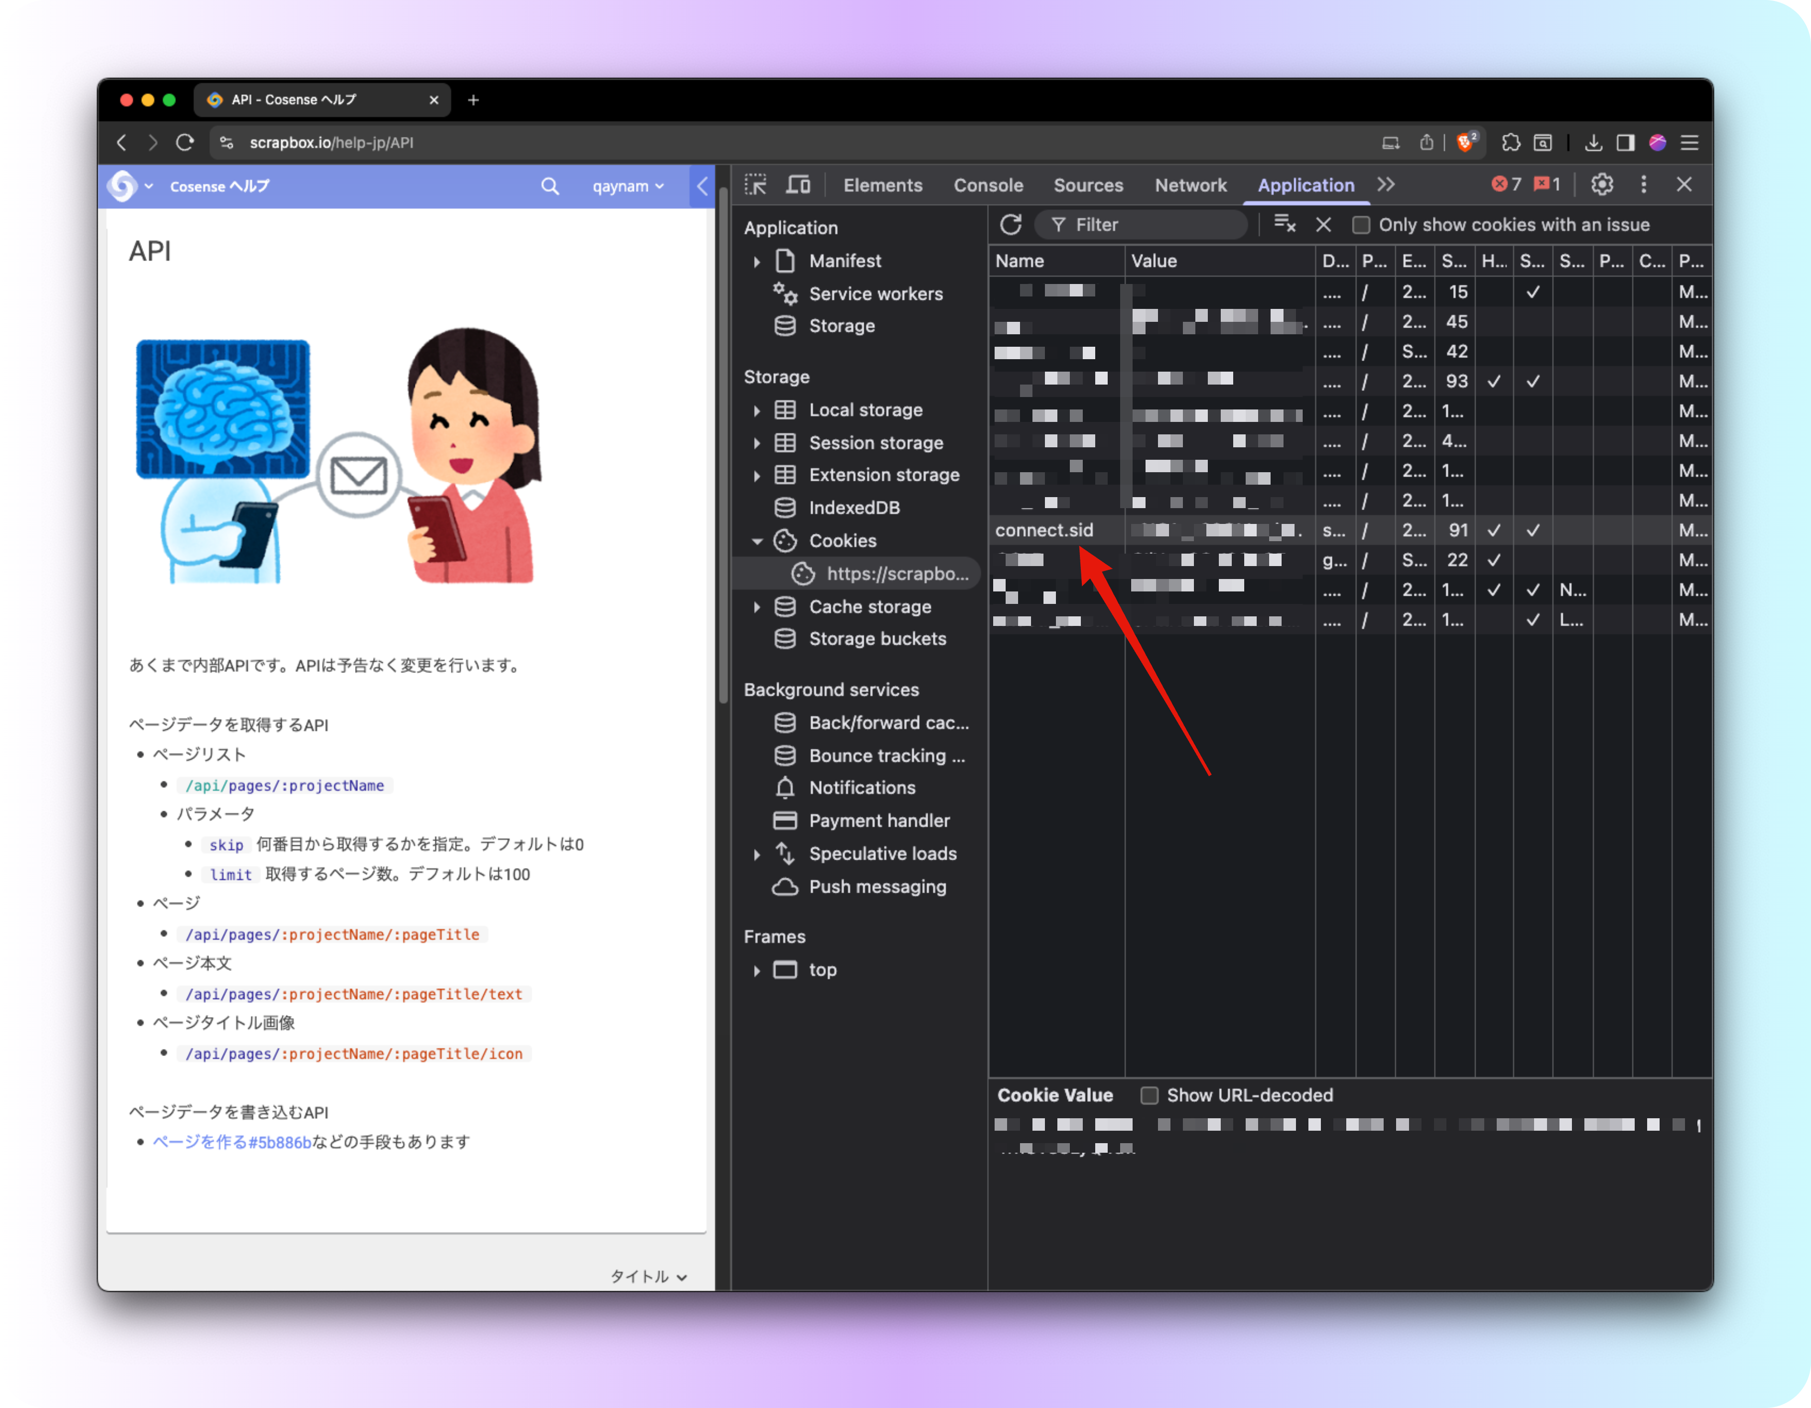The image size is (1811, 1408).
Task: Delete the selected cookie
Action: [1323, 225]
